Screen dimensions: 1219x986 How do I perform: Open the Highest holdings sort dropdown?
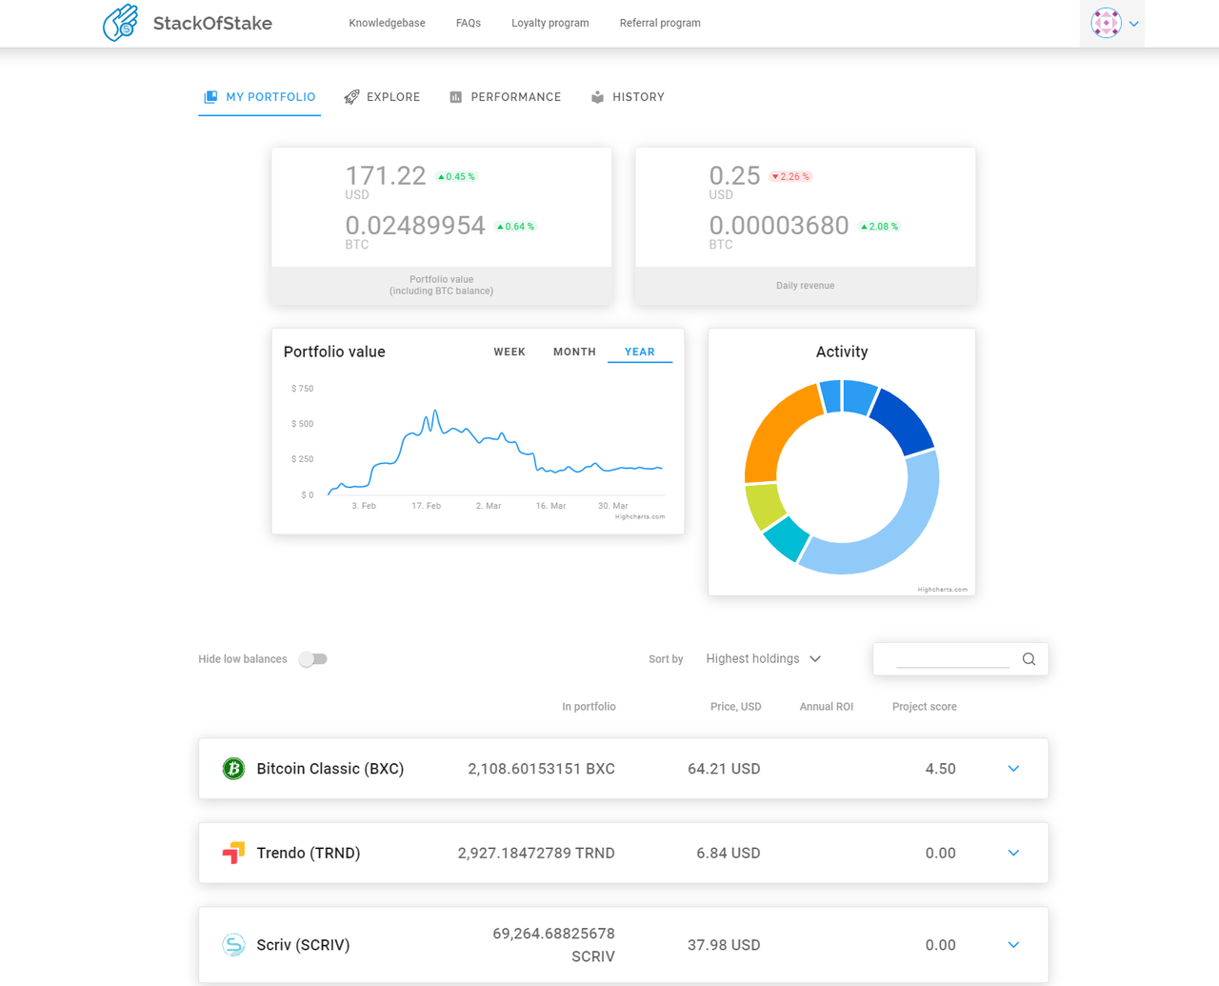[764, 659]
